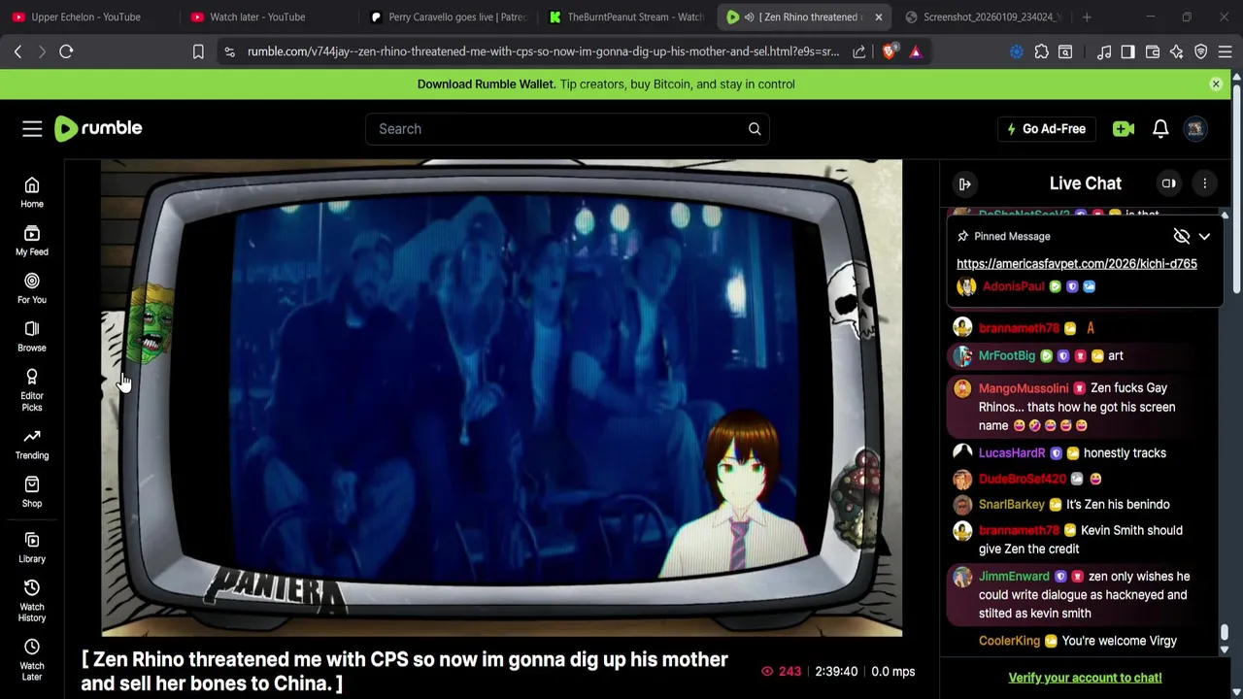Image resolution: width=1243 pixels, height=699 pixels.
Task: Click the live chat scrollbar thumb
Action: point(1225,634)
